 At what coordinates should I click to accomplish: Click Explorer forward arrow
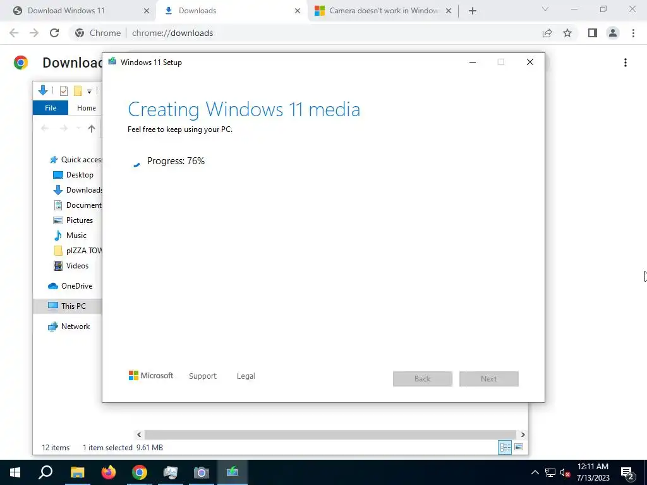coord(64,128)
